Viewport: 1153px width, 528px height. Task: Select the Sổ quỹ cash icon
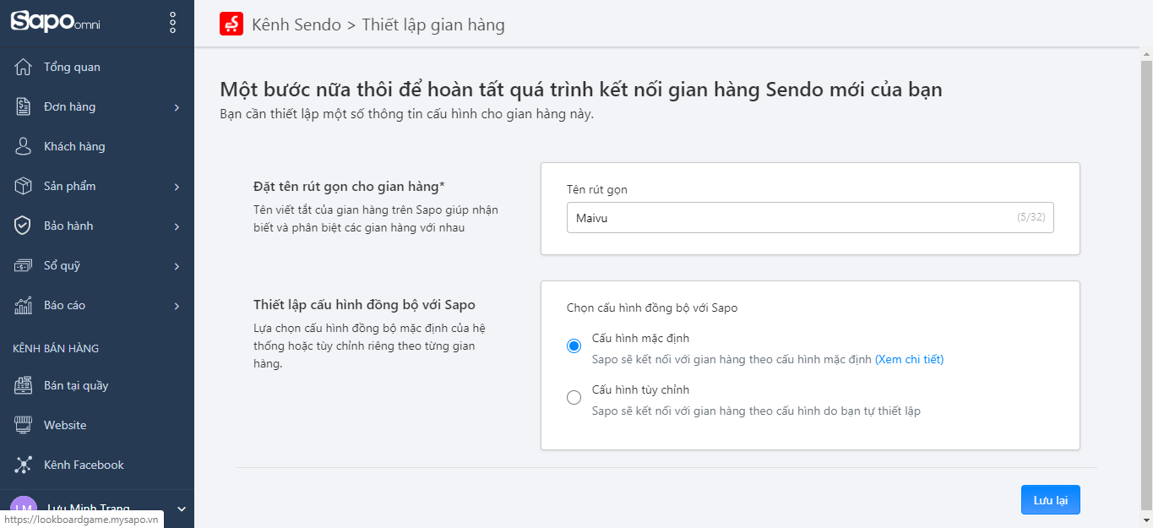24,264
